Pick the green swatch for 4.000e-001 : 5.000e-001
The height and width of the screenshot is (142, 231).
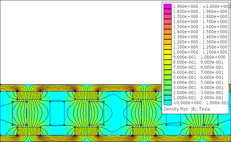(167, 82)
